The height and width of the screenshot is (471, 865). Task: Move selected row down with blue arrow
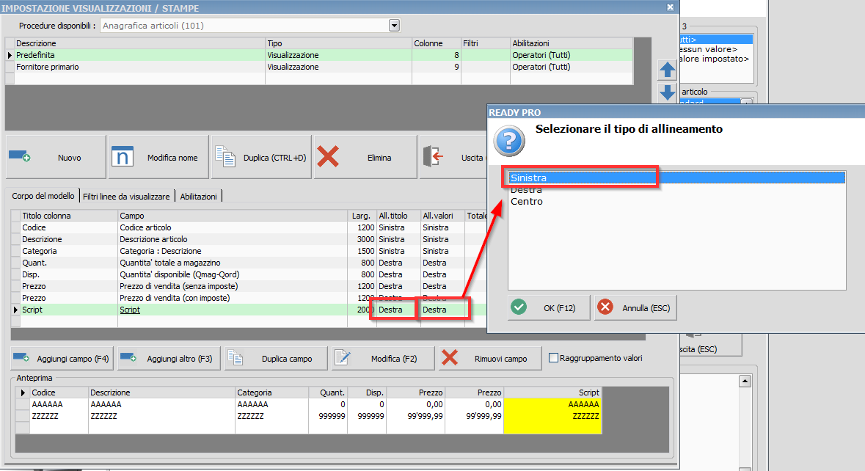pyautogui.click(x=668, y=92)
